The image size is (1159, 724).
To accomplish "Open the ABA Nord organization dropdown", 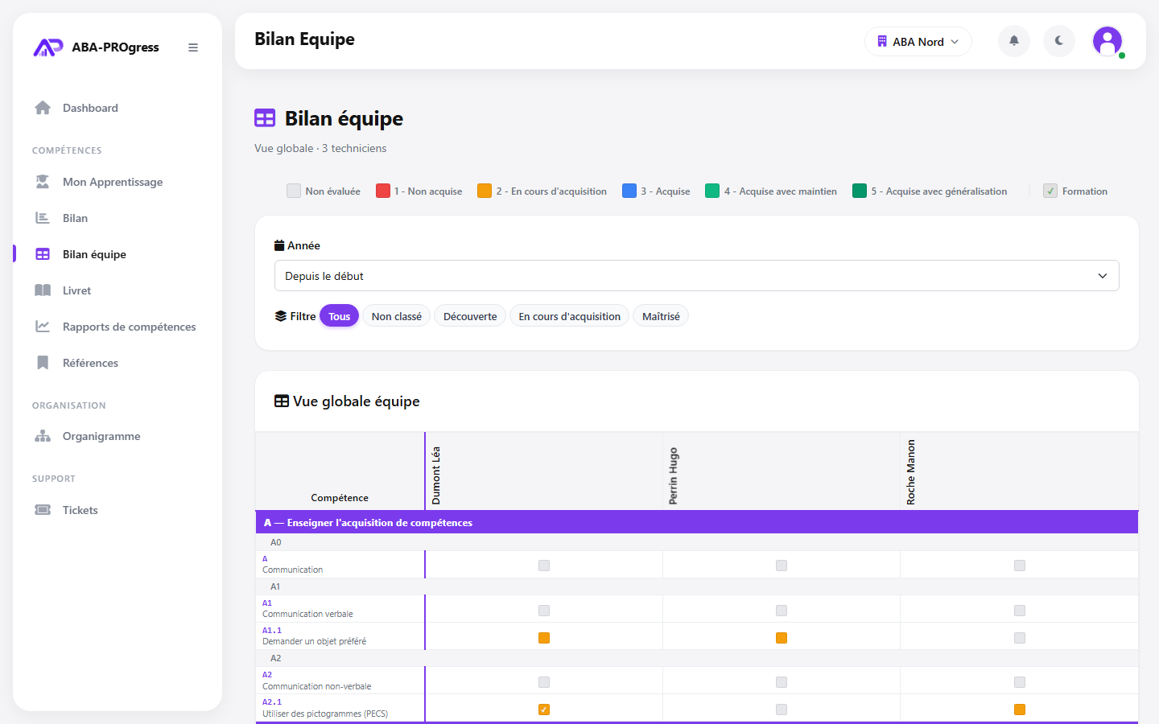I will tap(918, 41).
